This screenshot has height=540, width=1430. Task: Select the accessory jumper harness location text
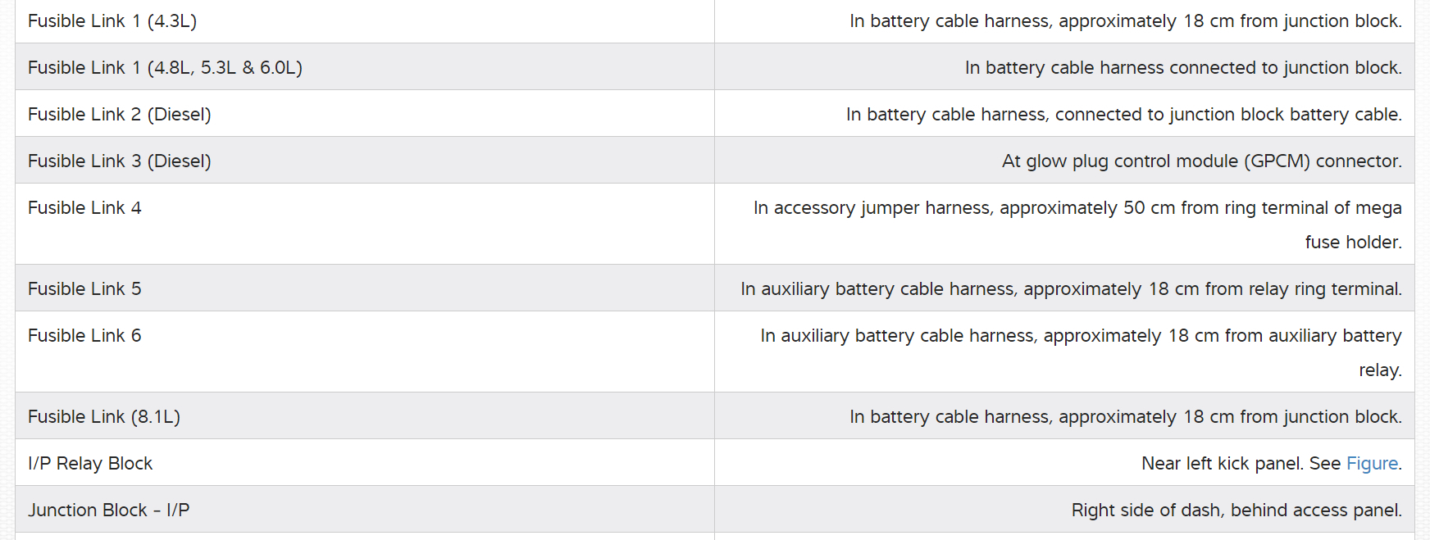[1077, 209]
